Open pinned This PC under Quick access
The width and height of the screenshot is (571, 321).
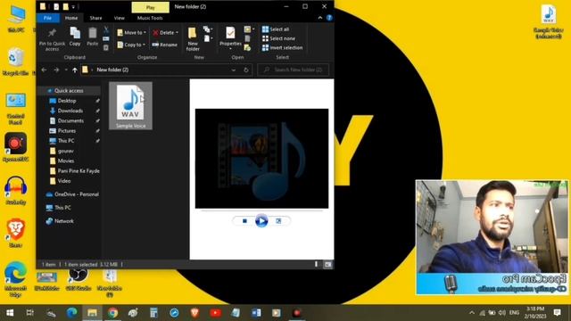click(66, 141)
